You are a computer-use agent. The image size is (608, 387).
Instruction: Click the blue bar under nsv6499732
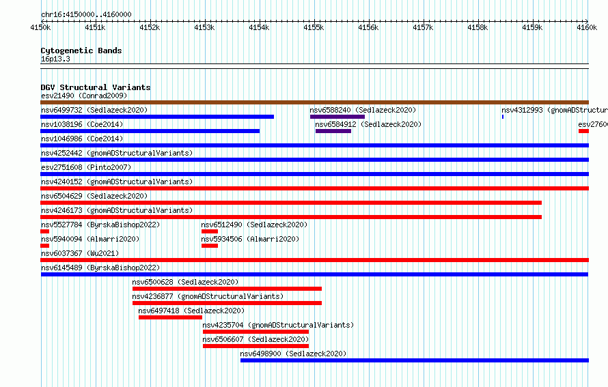click(x=157, y=117)
